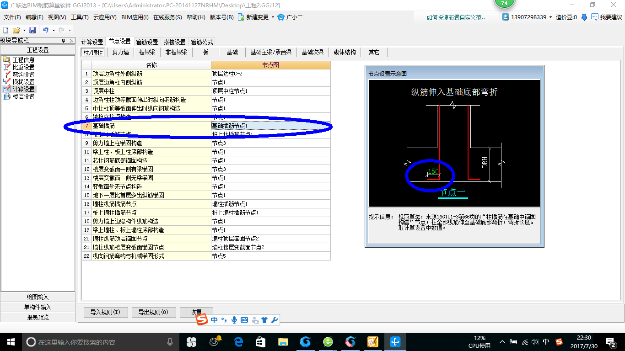This screenshot has height=351, width=625.
Task: Click the user account avatar icon
Action: tap(506, 17)
